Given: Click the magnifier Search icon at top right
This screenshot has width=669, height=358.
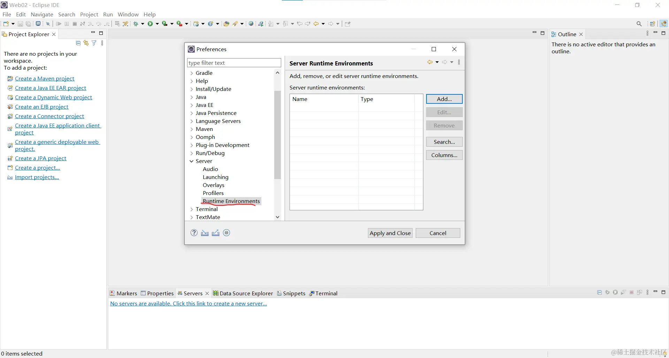Looking at the screenshot, I should coord(639,24).
